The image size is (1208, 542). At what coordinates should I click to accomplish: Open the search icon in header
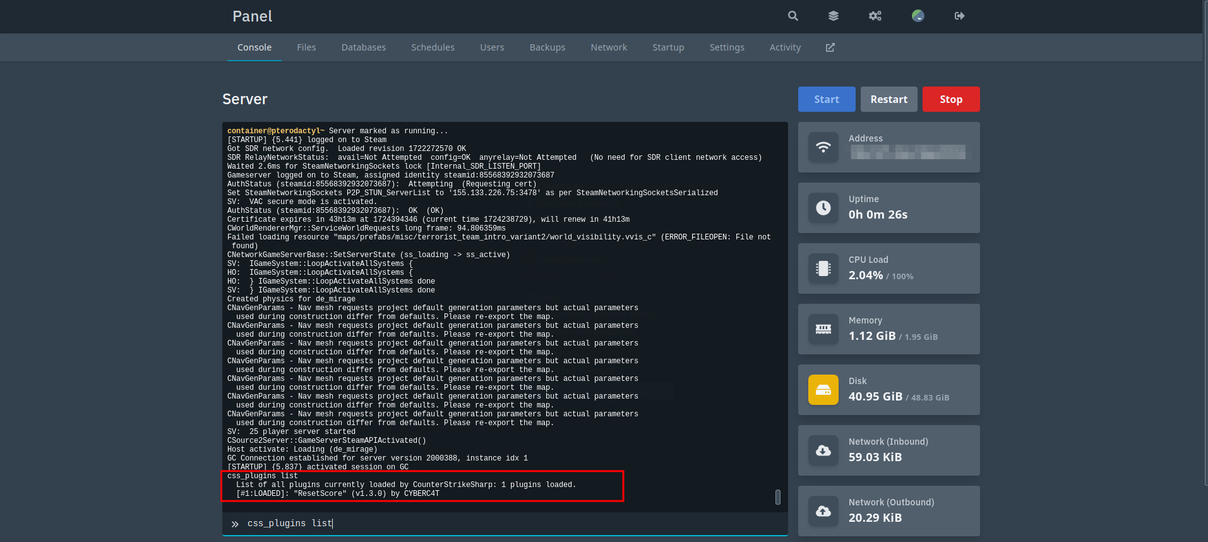pos(793,16)
